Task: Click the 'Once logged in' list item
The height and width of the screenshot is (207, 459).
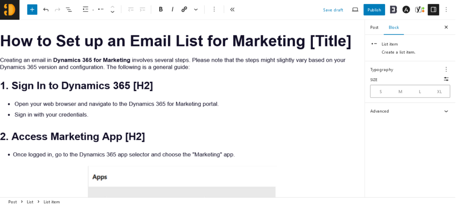Action: click(124, 155)
